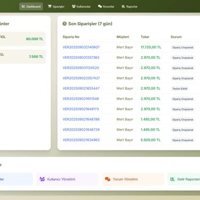This screenshot has height=200, width=200.
Task: Go to Siparişler in the top menu
Action: [56, 6]
